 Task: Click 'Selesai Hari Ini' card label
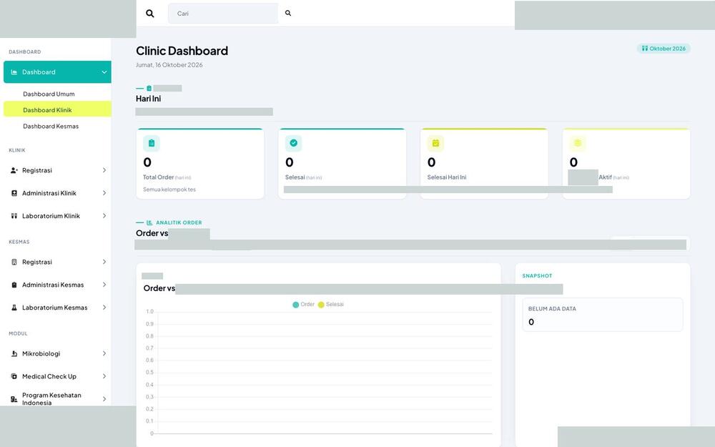pos(447,177)
